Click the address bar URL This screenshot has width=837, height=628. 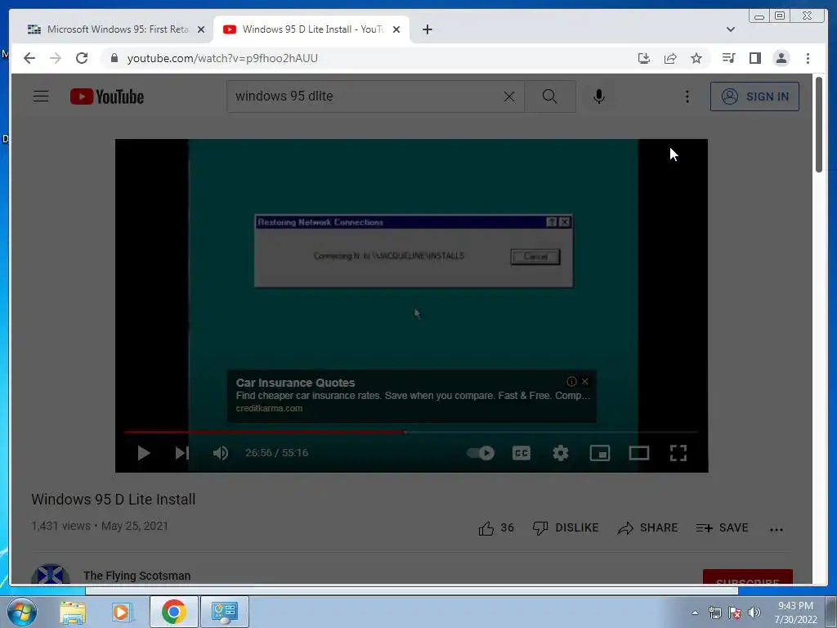222,58
